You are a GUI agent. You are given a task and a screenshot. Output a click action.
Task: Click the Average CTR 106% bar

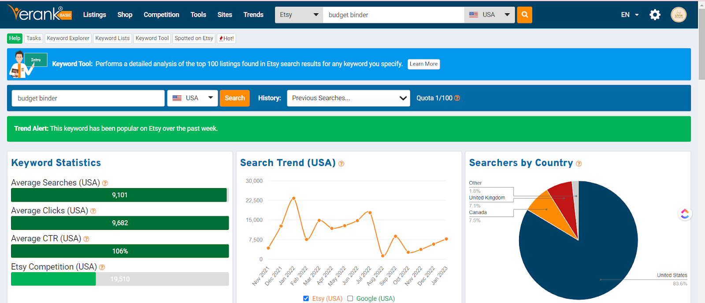pos(120,251)
